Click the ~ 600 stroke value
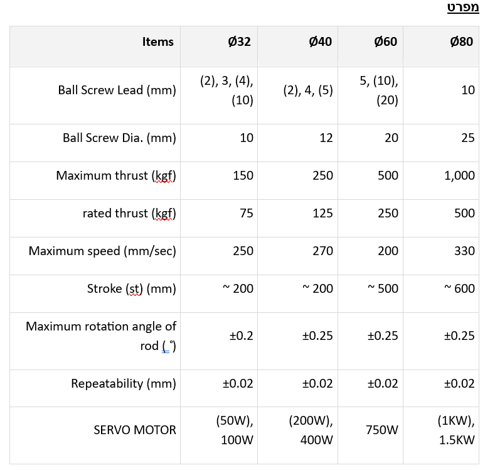The image size is (490, 470). click(x=459, y=288)
